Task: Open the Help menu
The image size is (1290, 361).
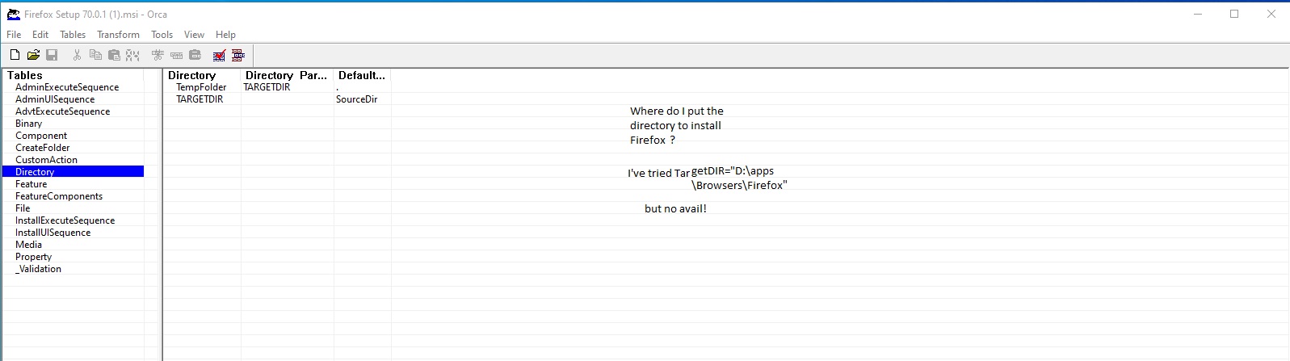Action: tap(225, 35)
